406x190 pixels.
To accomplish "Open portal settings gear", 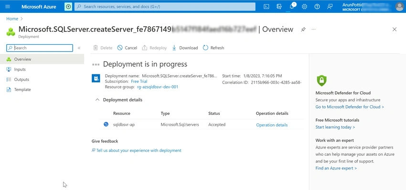I will (x=305, y=7).
